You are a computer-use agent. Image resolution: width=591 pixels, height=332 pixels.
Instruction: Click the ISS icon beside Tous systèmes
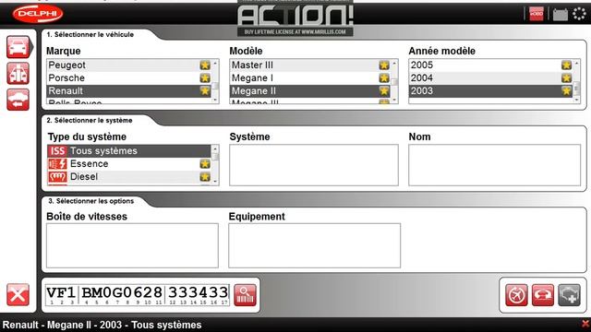[x=57, y=151]
